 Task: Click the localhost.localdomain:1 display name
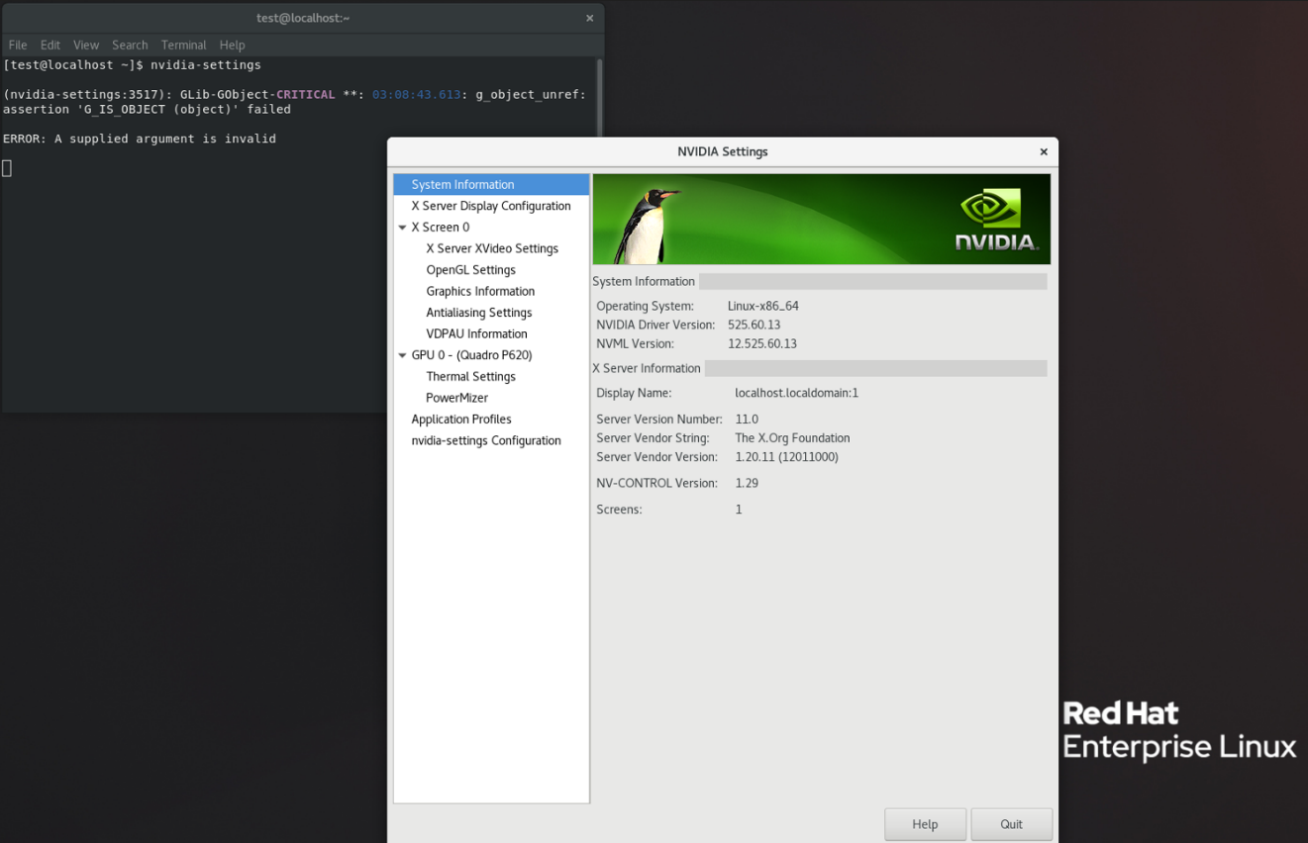click(x=796, y=393)
